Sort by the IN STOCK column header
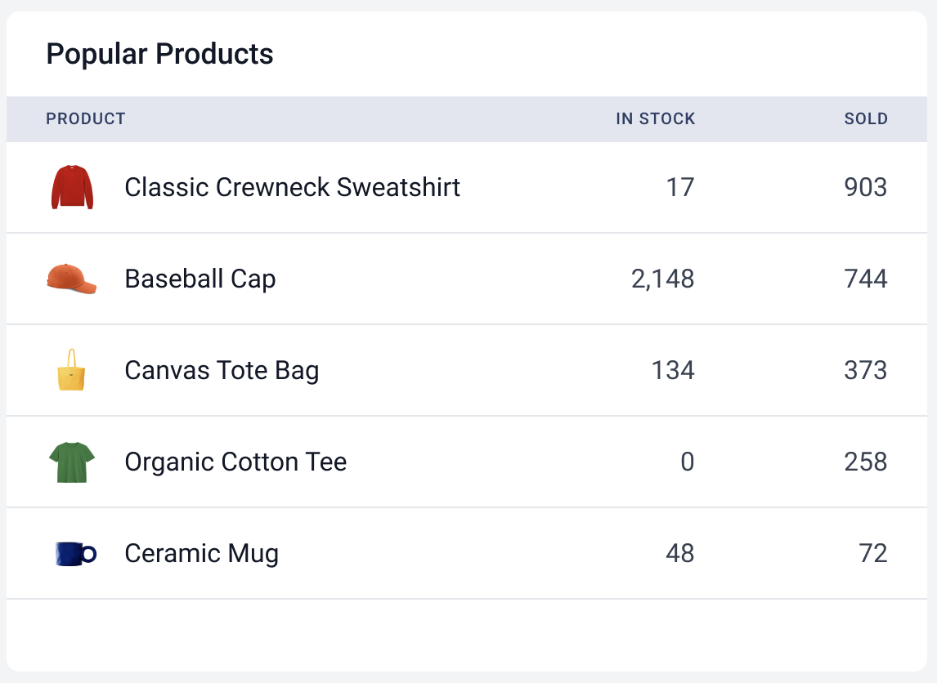The width and height of the screenshot is (937, 683). [655, 118]
